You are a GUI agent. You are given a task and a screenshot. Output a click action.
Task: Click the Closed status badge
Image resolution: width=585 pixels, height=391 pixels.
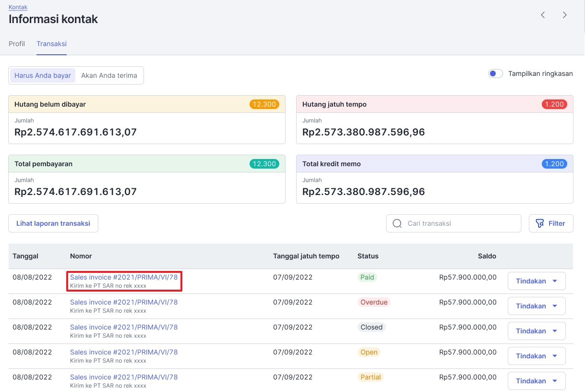pyautogui.click(x=372, y=327)
